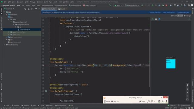Switch editor to Design view
Image resolution: width=194 pixels, height=109 pixels.
coord(187,16)
